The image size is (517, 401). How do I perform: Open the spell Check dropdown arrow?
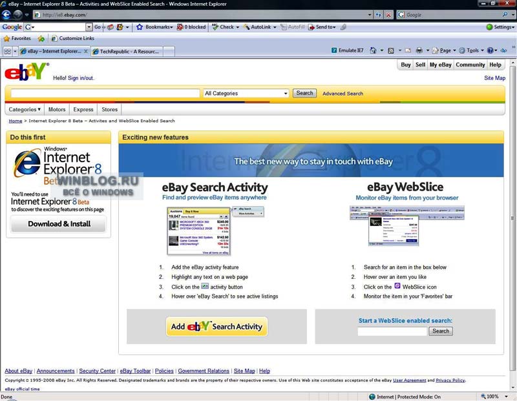237,27
